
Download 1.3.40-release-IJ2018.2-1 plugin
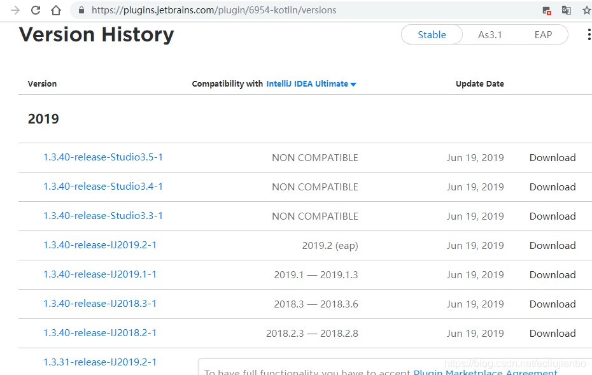click(553, 334)
